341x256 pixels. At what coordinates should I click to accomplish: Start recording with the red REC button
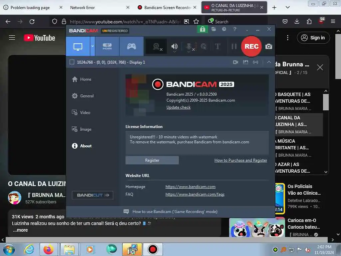click(251, 46)
